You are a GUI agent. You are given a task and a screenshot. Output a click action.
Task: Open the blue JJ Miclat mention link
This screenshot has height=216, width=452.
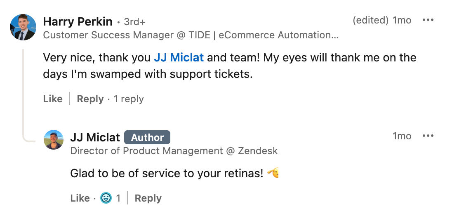(179, 57)
